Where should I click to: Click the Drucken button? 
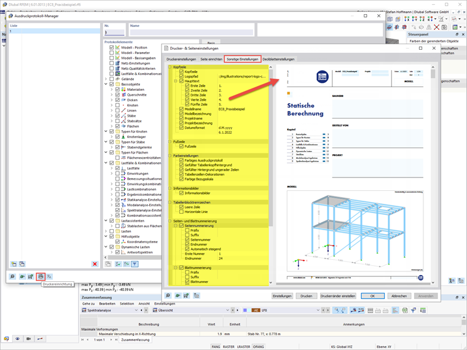click(306, 296)
